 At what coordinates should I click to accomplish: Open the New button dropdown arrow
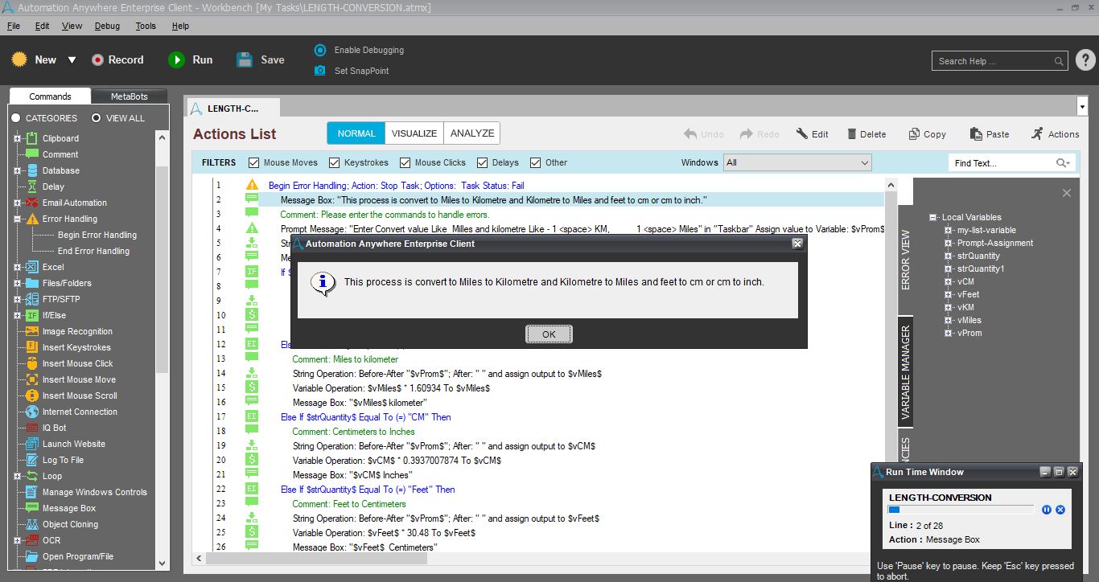click(x=72, y=59)
